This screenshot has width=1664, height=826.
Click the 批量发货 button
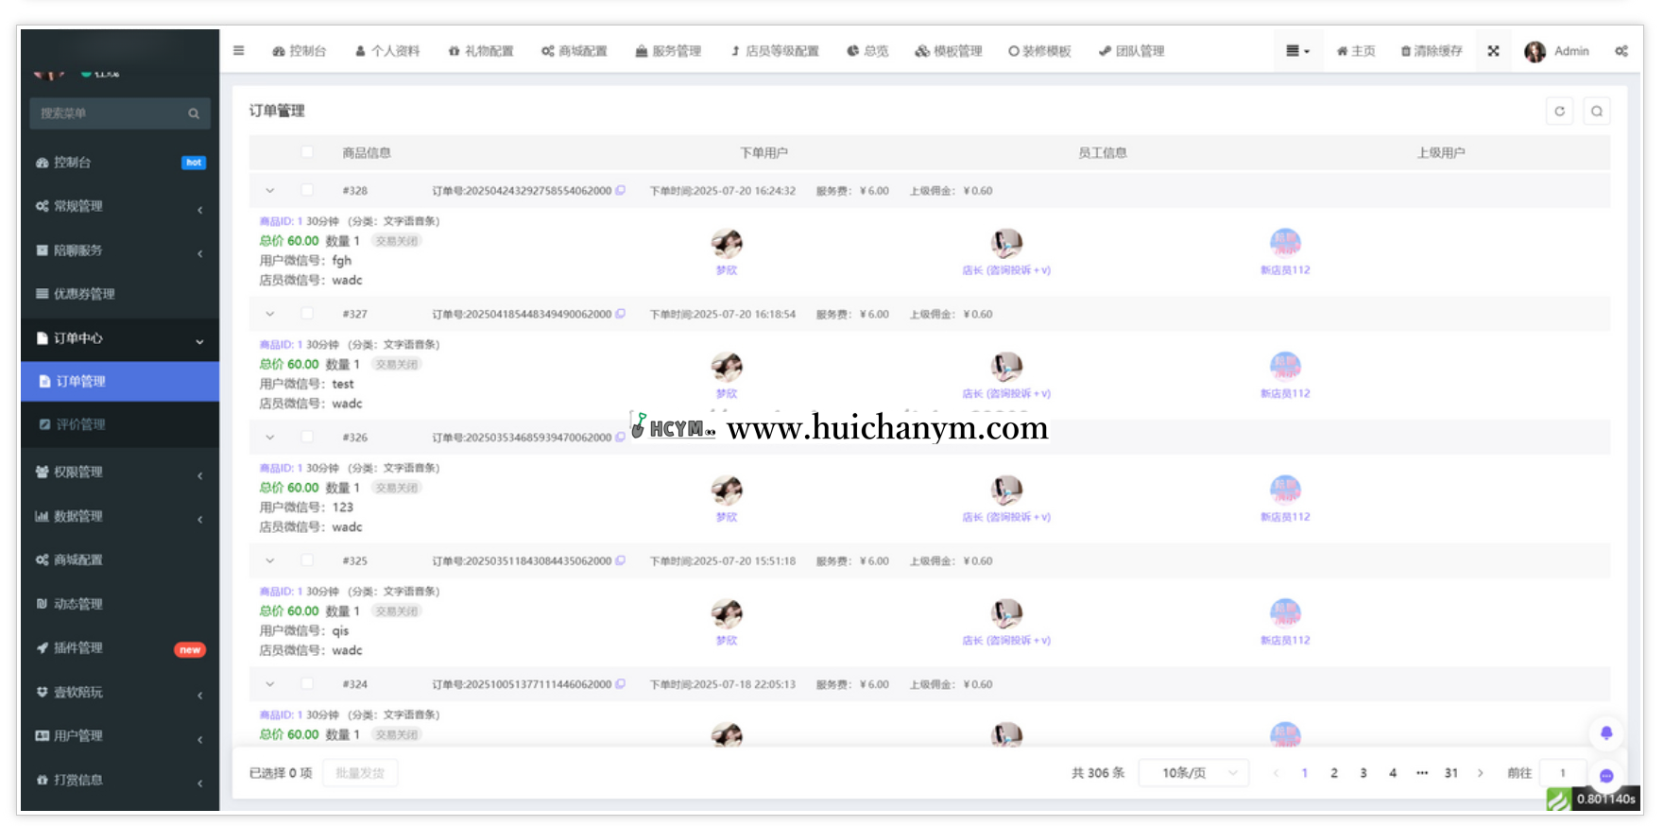(360, 773)
